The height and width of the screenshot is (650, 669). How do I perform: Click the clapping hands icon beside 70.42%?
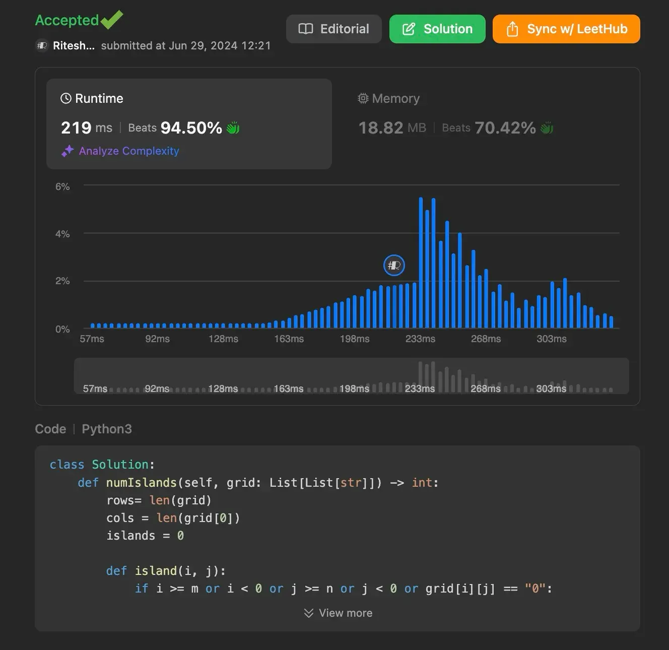click(x=547, y=128)
